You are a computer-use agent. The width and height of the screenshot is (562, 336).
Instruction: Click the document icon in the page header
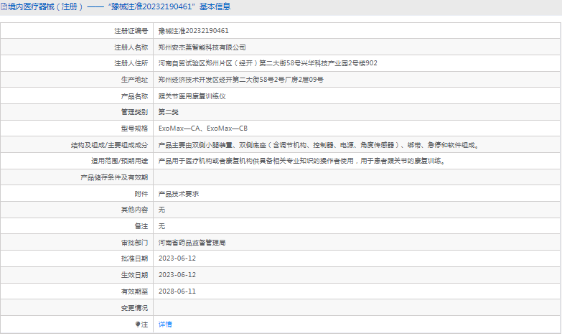(x=4, y=6)
